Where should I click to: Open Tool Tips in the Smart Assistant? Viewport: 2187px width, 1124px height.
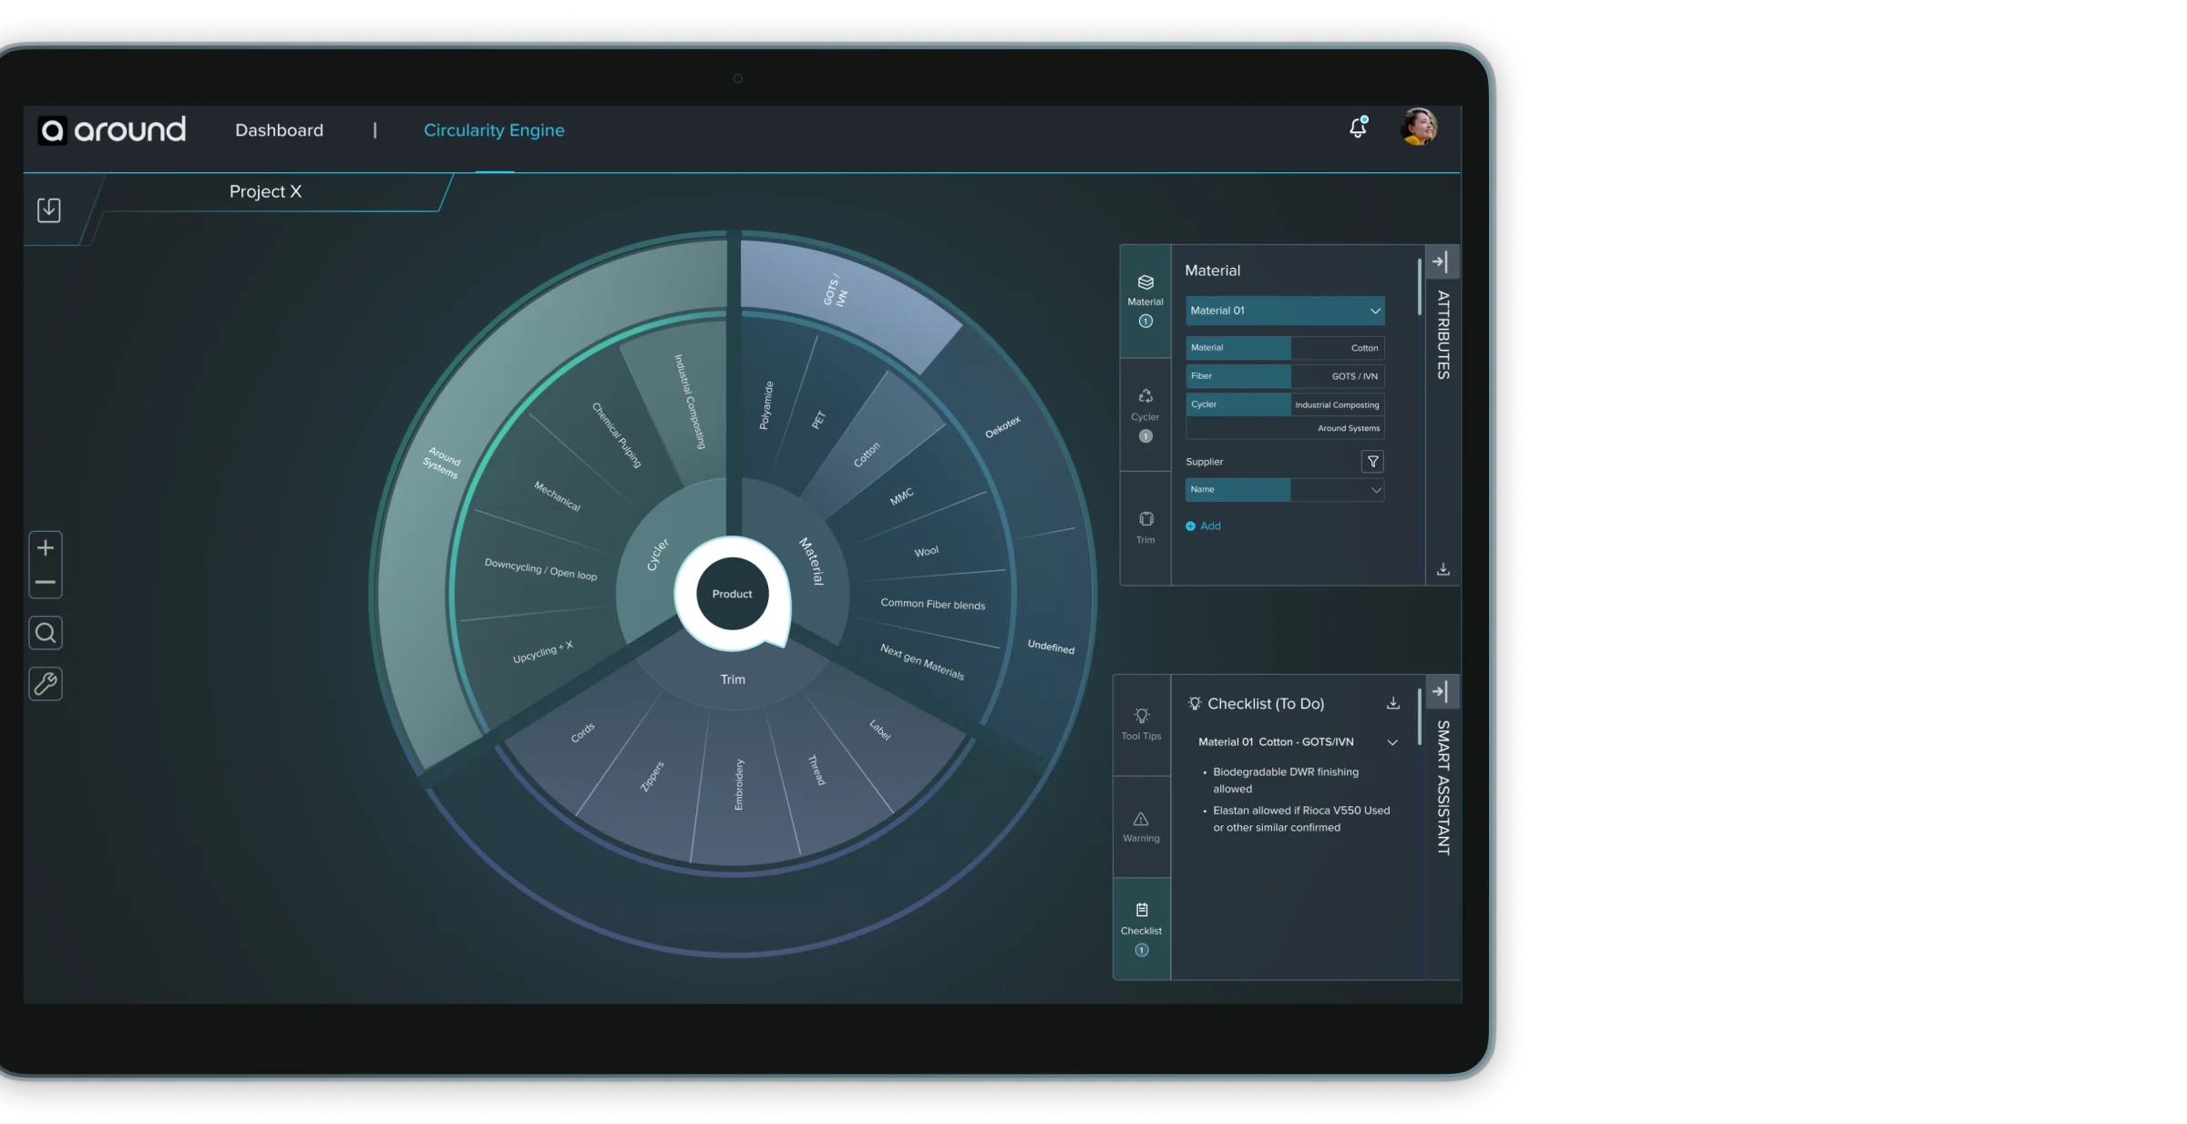pos(1141,724)
